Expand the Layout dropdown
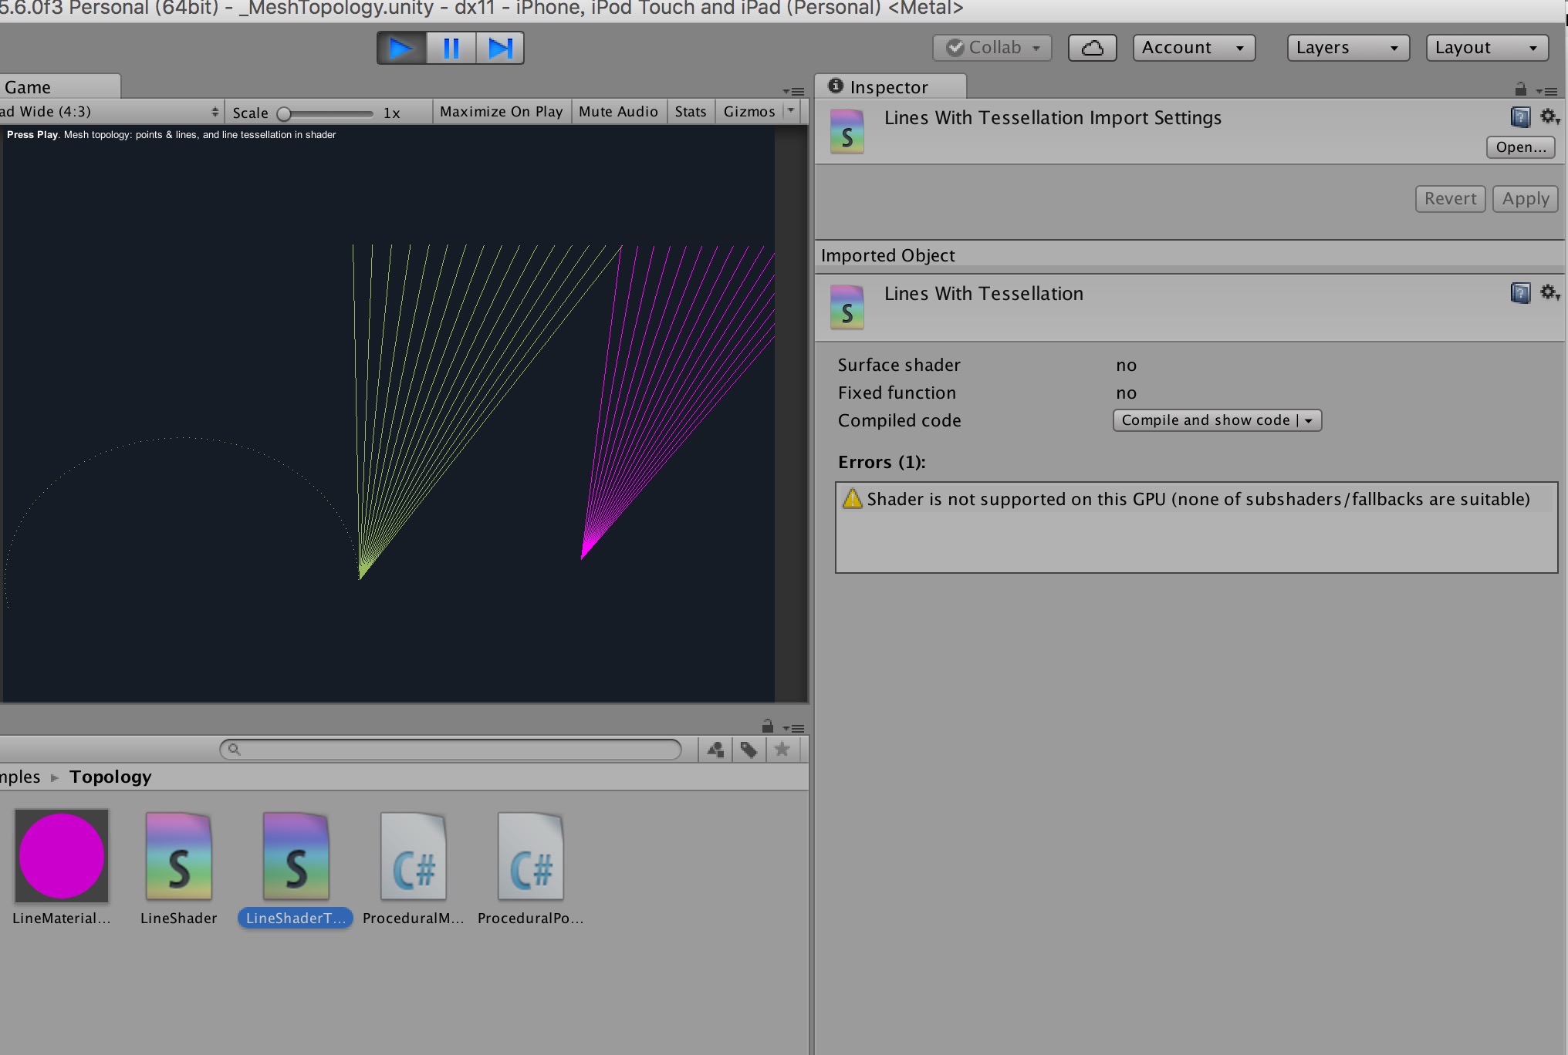The image size is (1568, 1055). pos(1486,48)
